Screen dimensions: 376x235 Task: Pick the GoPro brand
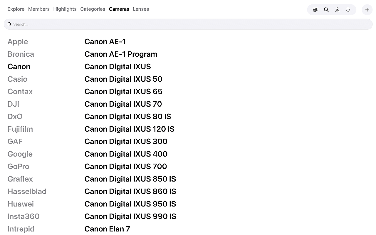tap(18, 167)
